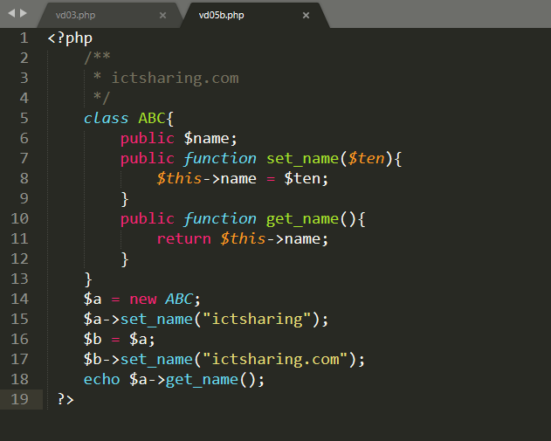This screenshot has height=441, width=551.
Task: Click the tab history back arrow
Action: tap(11, 13)
